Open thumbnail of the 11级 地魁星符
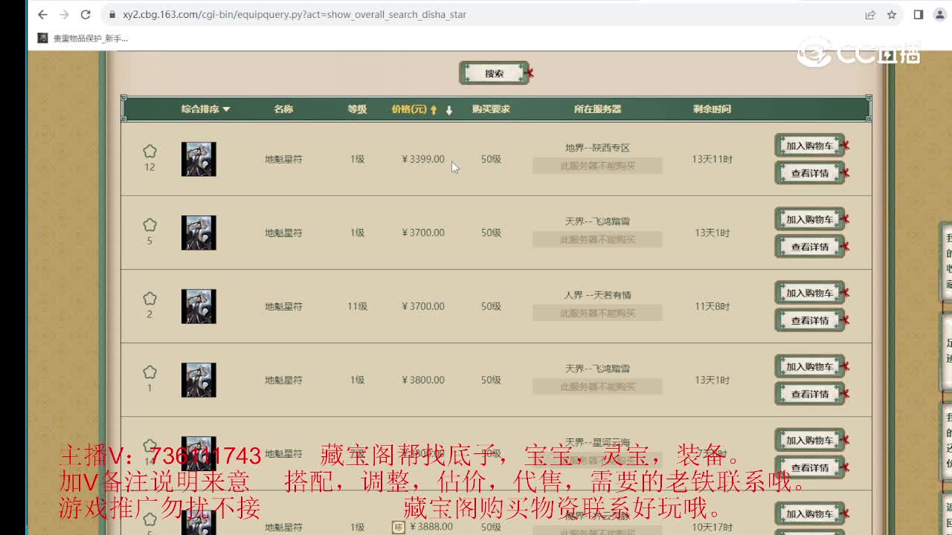This screenshot has height=535, width=952. [x=199, y=306]
